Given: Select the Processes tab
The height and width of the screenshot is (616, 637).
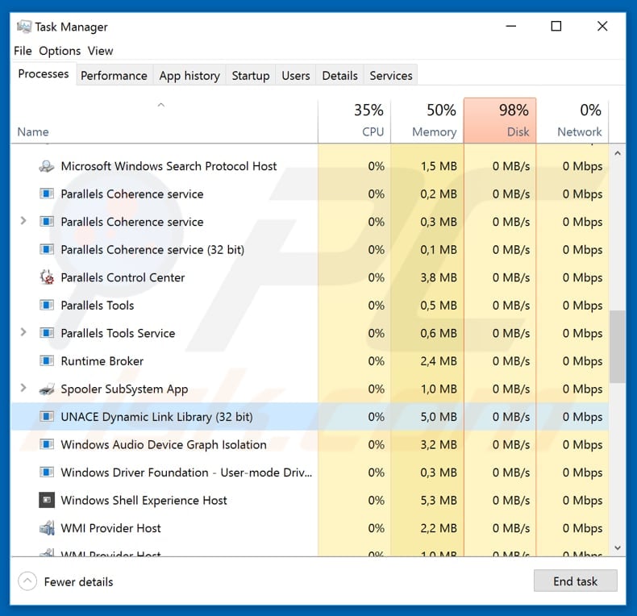Looking at the screenshot, I should coord(44,74).
